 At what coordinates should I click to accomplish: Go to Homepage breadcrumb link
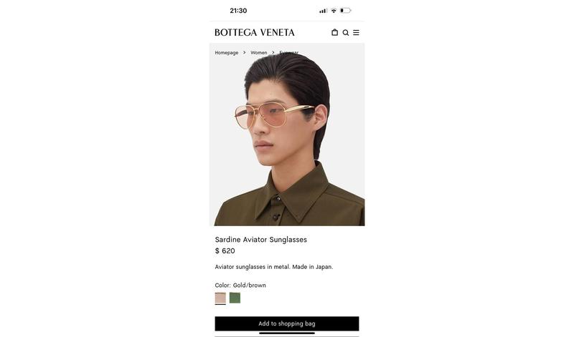tap(227, 52)
